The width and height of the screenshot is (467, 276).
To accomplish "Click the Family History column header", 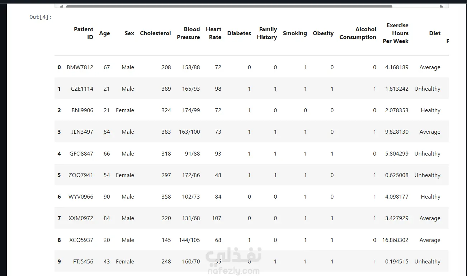I will 267,33.
